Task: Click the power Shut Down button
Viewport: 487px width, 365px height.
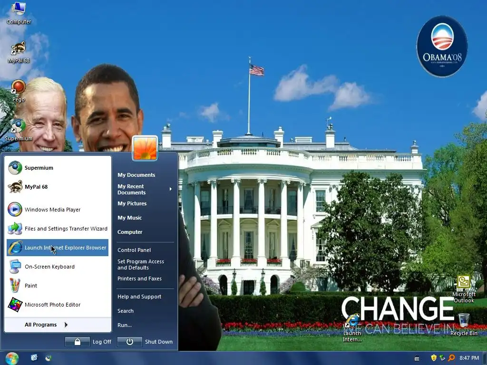Action: (x=129, y=342)
